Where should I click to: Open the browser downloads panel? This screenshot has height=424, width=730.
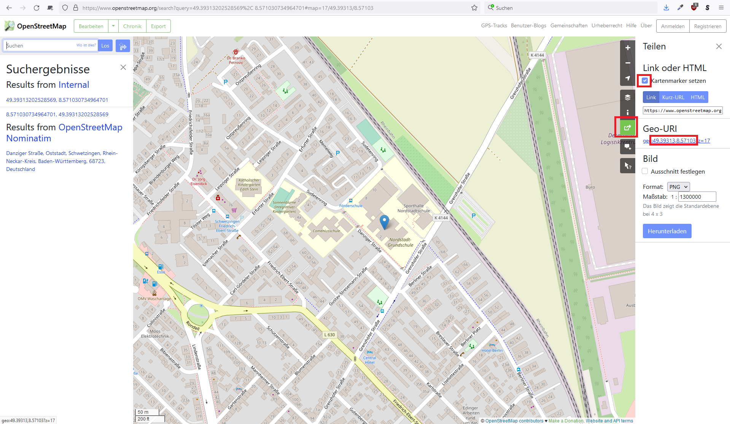click(666, 8)
